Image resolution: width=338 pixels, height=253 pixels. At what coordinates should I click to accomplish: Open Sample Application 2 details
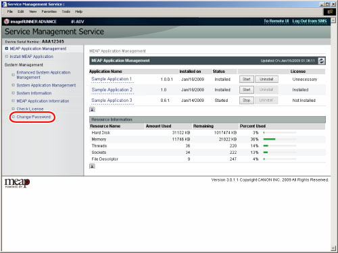point(112,90)
